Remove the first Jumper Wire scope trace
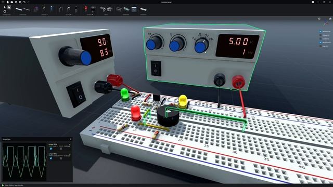Viewport: 333px width, 187px height. (x=70, y=144)
